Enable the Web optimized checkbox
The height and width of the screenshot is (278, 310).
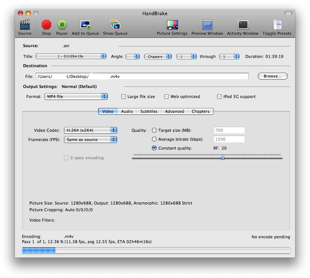(x=167, y=97)
